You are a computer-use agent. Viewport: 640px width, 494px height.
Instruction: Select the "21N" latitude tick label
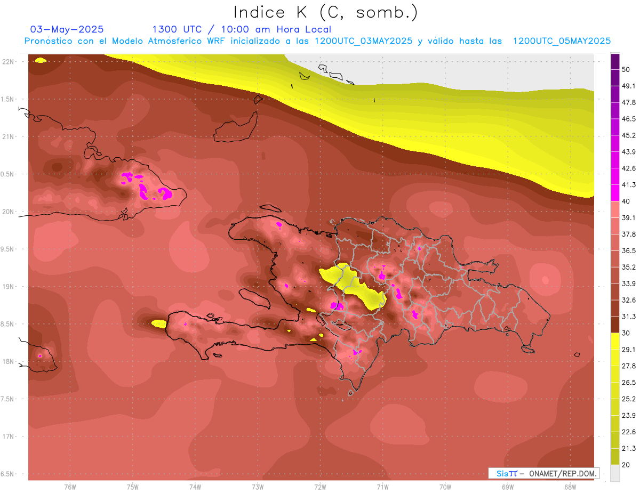(x=9, y=136)
